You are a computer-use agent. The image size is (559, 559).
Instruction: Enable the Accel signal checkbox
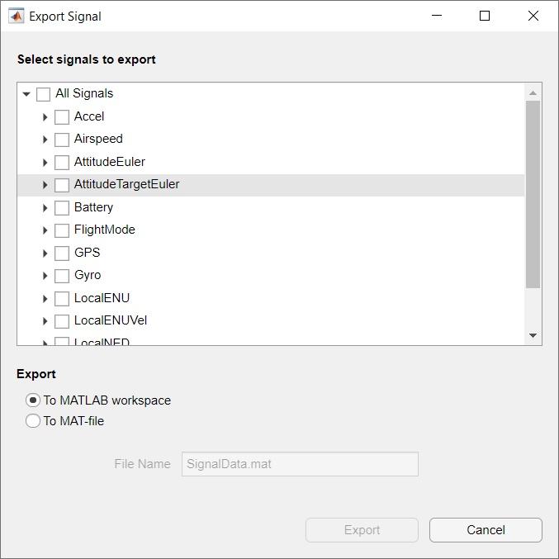point(62,117)
